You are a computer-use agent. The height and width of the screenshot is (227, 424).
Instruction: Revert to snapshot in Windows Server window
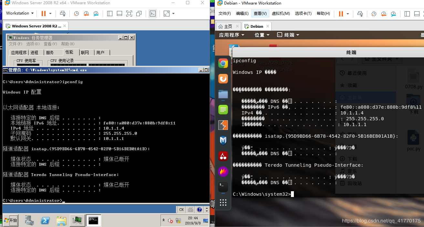[86, 14]
